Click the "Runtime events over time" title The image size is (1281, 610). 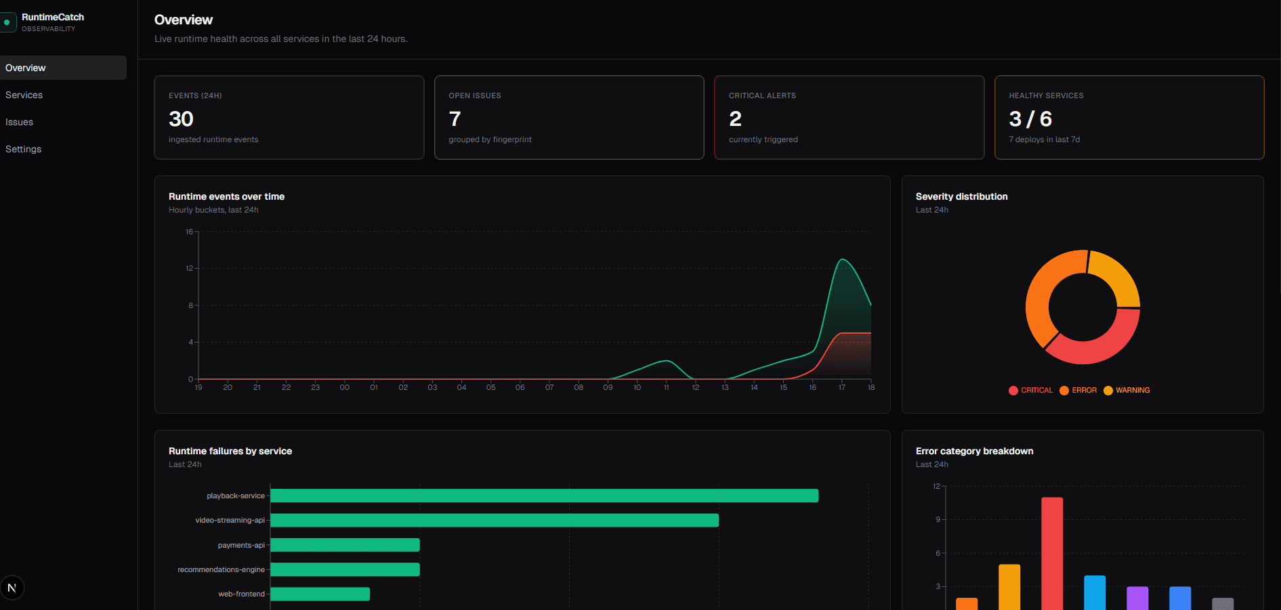226,196
